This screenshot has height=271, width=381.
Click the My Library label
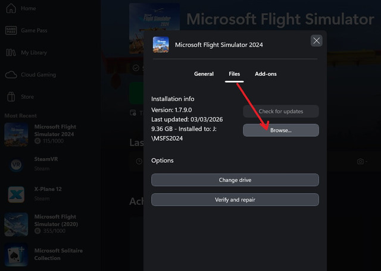pyautogui.click(x=34, y=53)
